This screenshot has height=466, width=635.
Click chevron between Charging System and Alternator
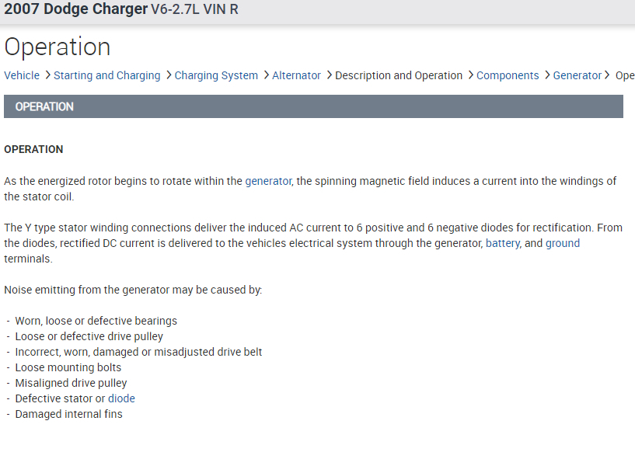click(266, 75)
